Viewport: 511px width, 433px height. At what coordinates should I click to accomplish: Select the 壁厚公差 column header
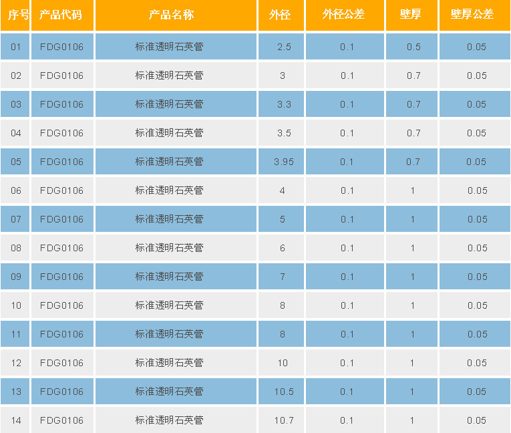tap(474, 15)
